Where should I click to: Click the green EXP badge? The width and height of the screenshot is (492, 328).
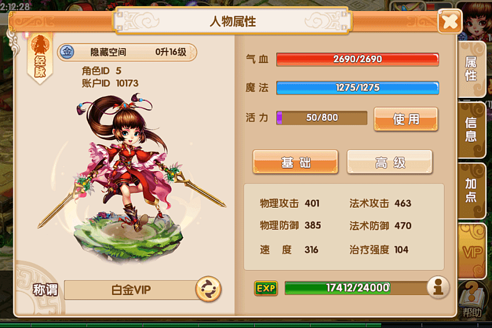pos(266,288)
